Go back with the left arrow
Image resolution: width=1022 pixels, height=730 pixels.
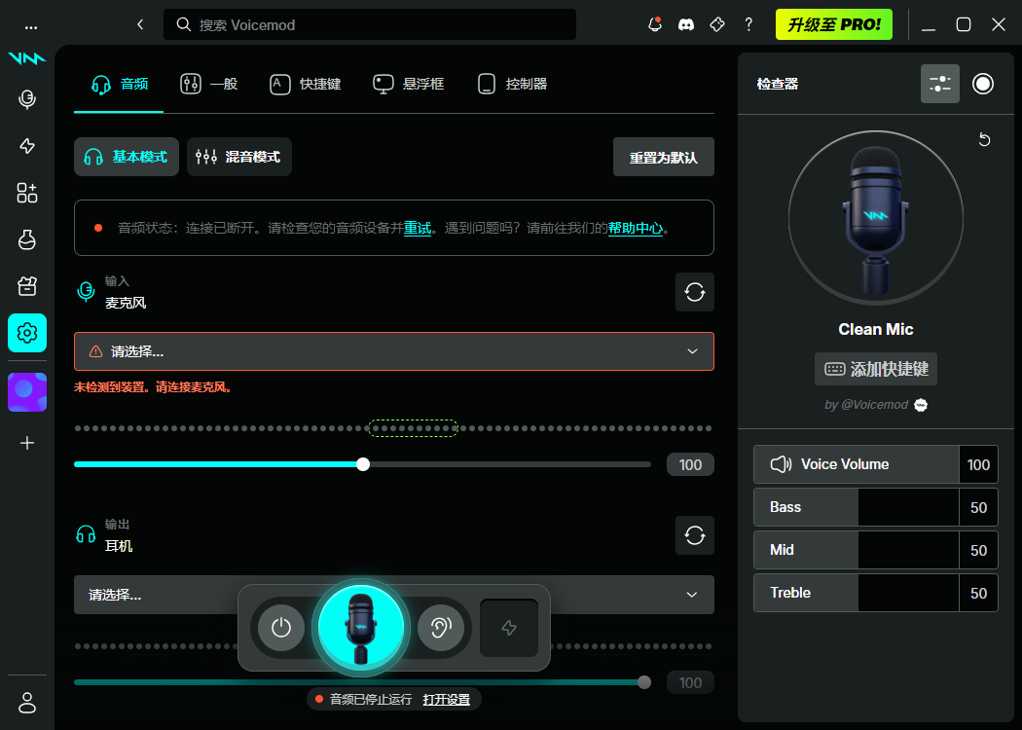click(x=140, y=24)
